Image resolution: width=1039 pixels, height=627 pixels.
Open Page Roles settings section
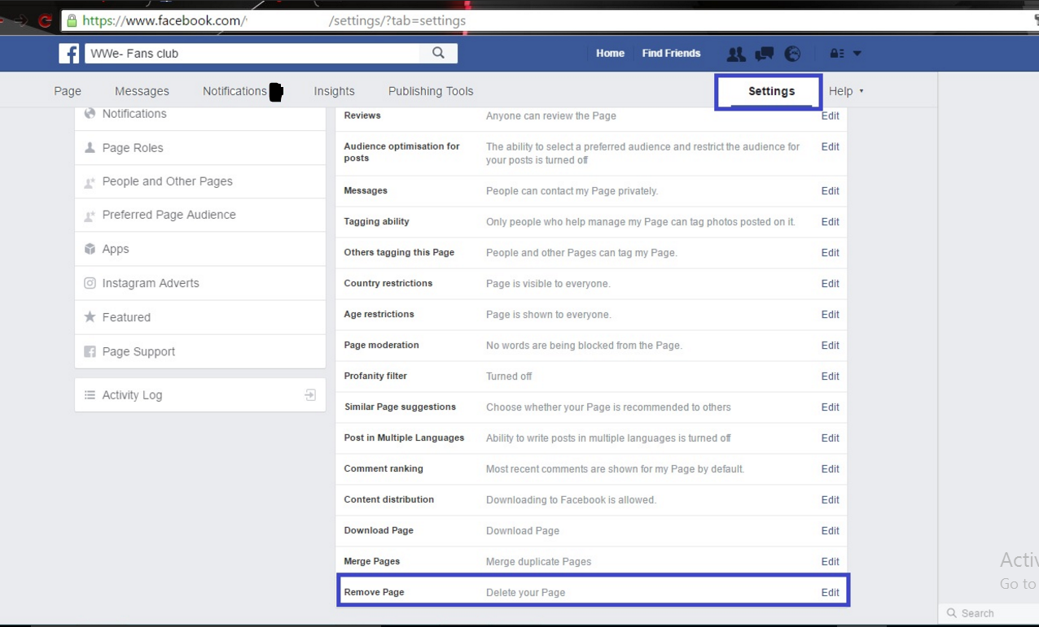(200, 148)
